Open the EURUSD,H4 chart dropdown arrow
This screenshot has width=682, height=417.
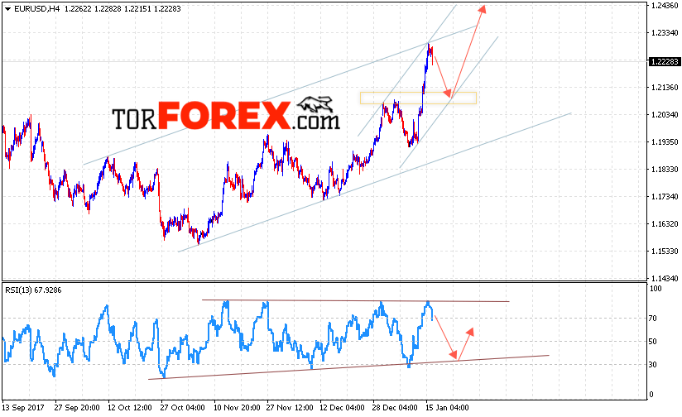[7, 9]
